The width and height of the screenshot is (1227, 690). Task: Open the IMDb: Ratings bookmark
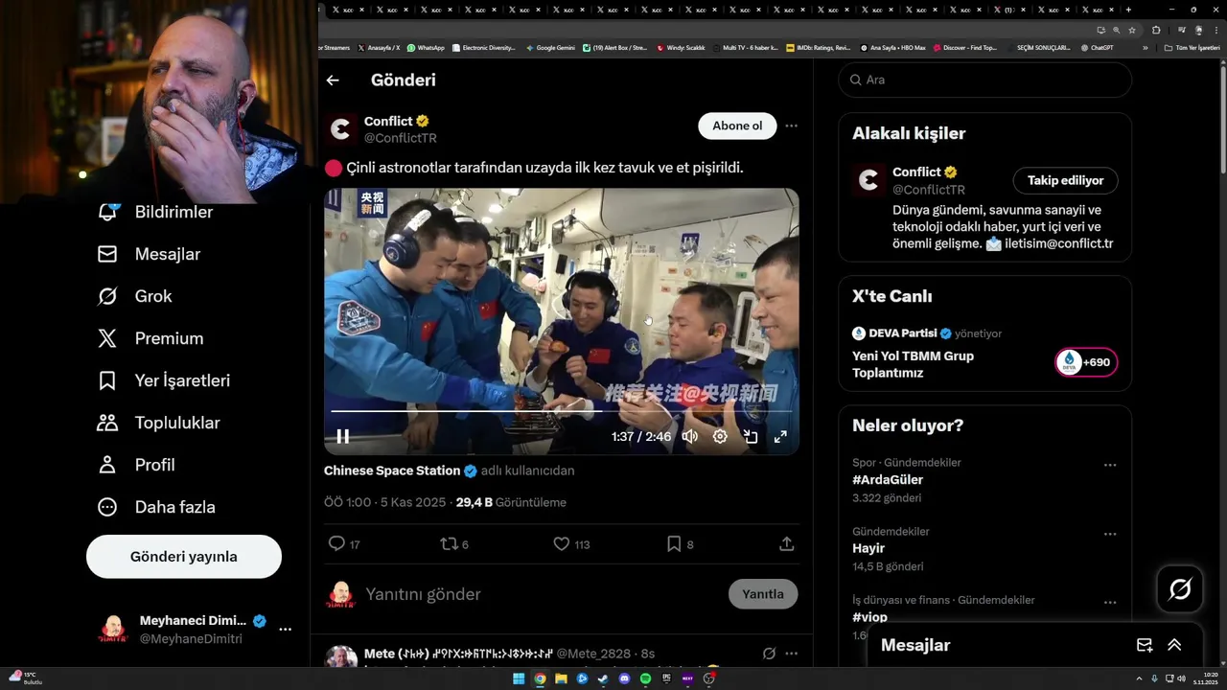[818, 47]
